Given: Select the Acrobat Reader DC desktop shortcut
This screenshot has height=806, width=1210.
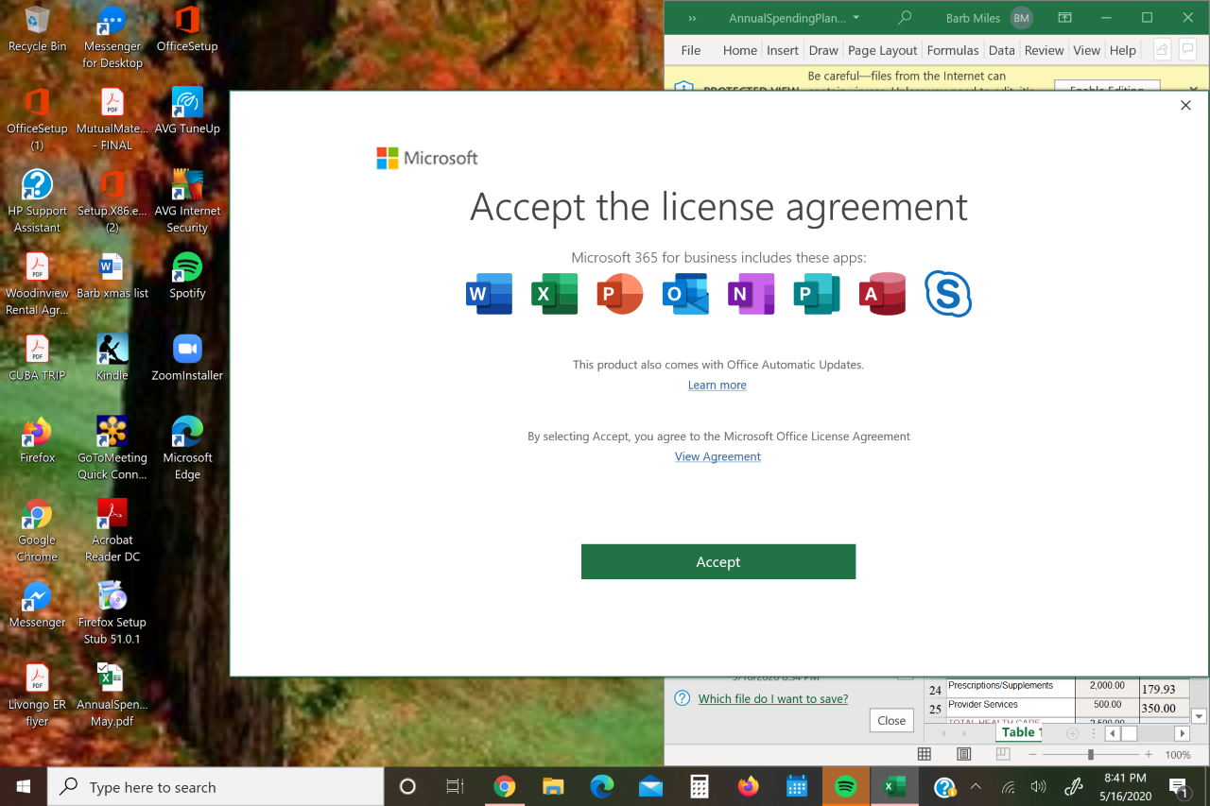Looking at the screenshot, I should pos(112,530).
